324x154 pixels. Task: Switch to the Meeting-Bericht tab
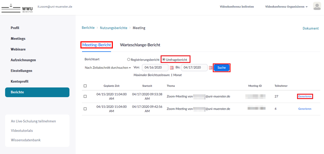(x=97, y=45)
